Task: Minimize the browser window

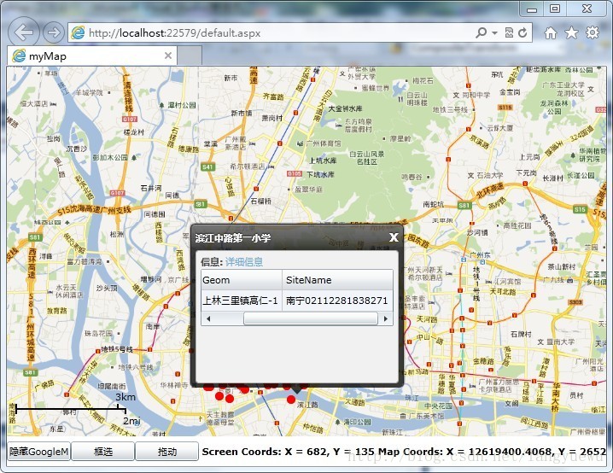Action: coord(532,9)
